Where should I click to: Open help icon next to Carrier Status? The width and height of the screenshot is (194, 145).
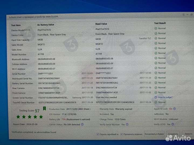point(82,124)
